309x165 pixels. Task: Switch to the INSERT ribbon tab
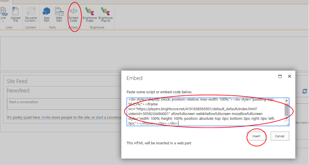click(x=5, y=1)
